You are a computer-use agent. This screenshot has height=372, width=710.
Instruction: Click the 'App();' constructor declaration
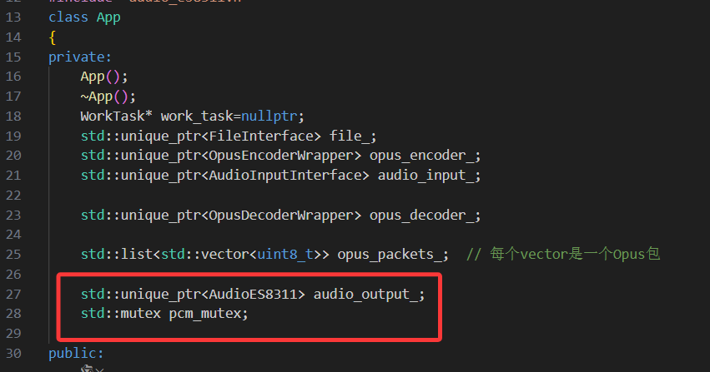(104, 77)
